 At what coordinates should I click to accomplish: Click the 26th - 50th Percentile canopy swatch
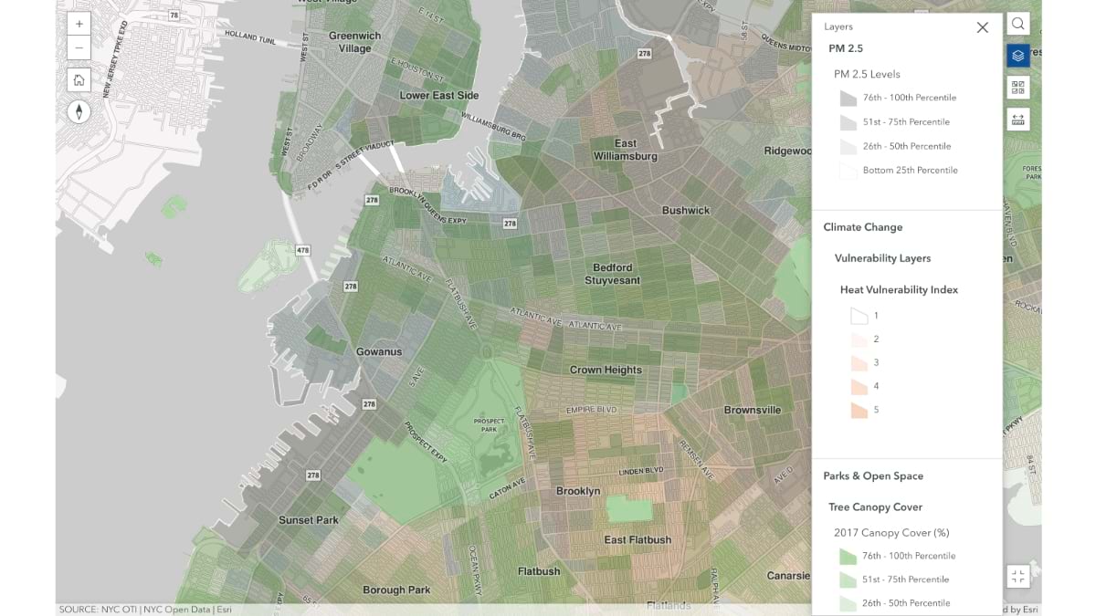pos(848,603)
